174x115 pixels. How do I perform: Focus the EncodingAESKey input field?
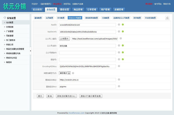[88, 66]
